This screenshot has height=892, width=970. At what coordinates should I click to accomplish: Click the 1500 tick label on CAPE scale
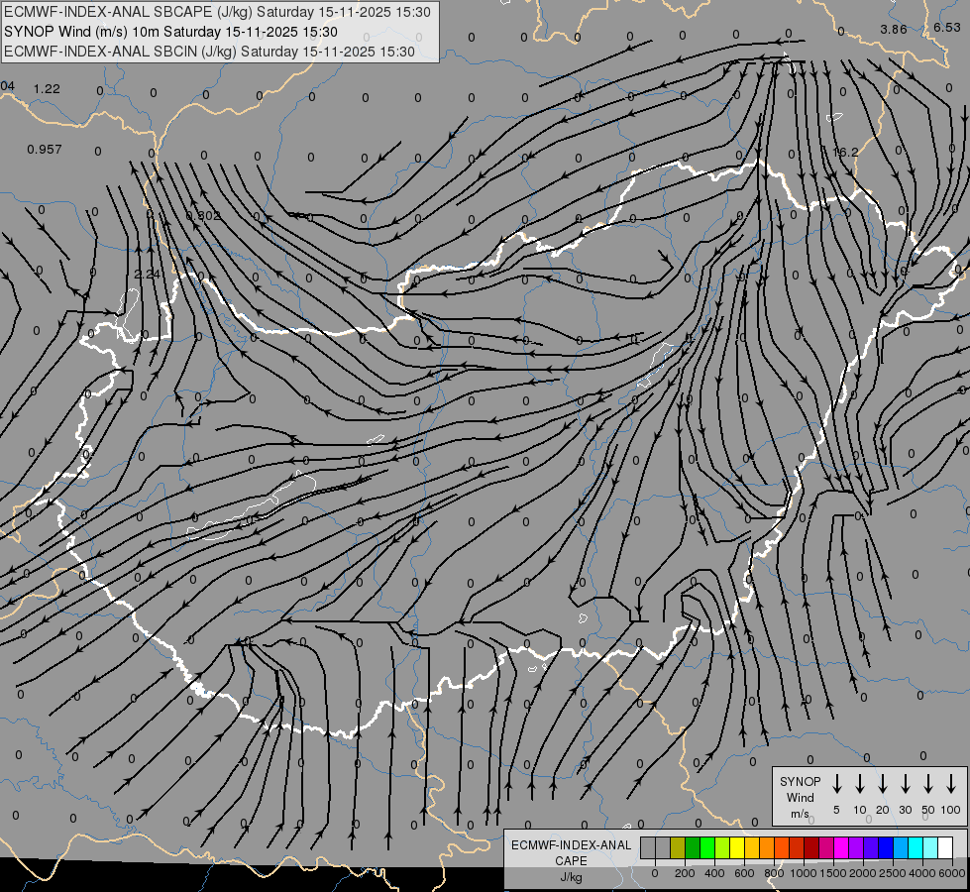click(x=833, y=873)
